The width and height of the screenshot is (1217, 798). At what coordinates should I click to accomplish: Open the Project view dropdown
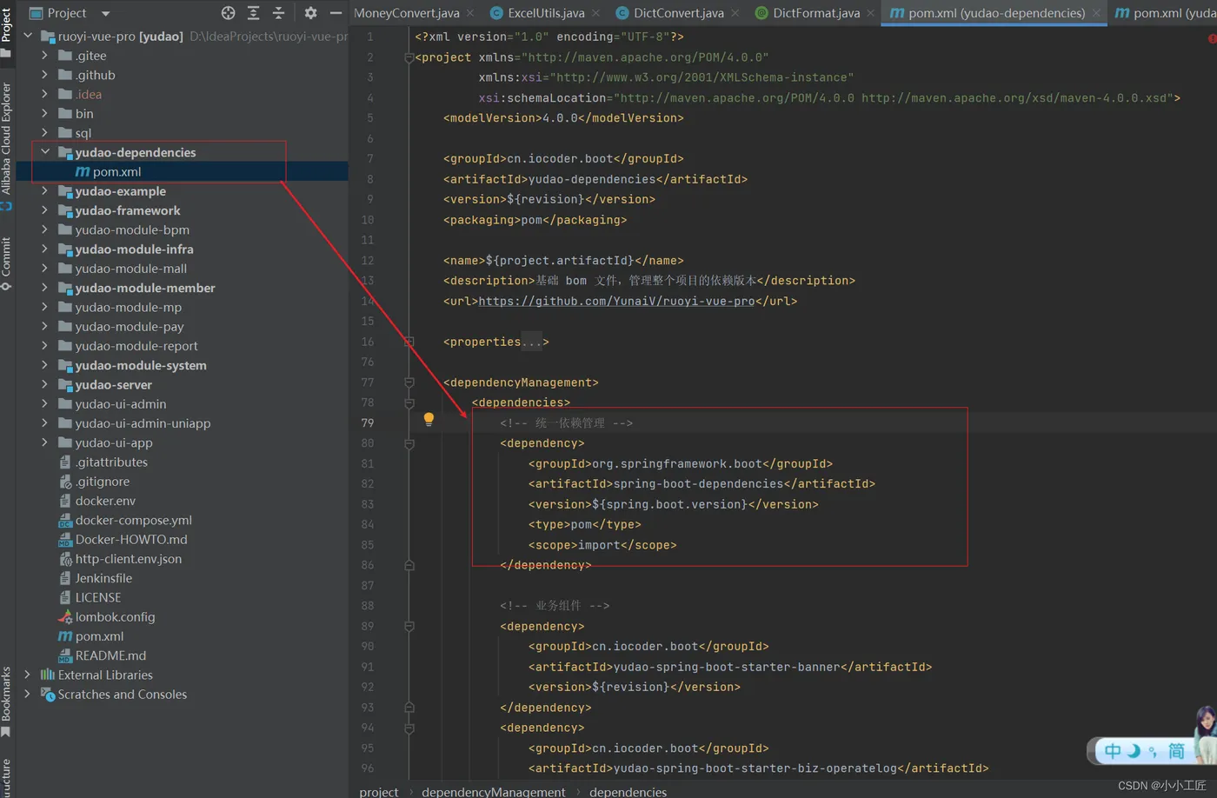(105, 13)
